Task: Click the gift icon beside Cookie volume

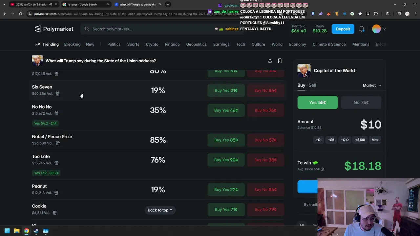Action: [55, 213]
